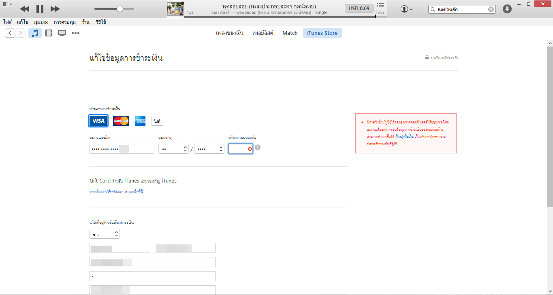Skip back to the previous track
553x295 pixels.
click(24, 9)
